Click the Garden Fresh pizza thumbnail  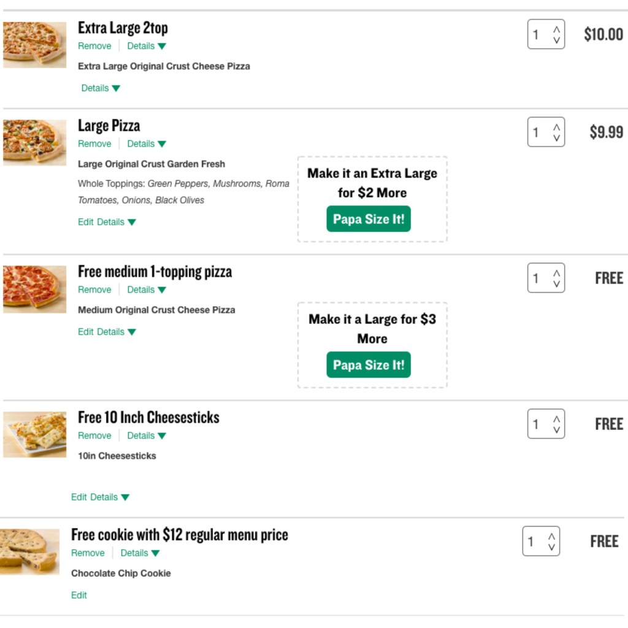34,142
